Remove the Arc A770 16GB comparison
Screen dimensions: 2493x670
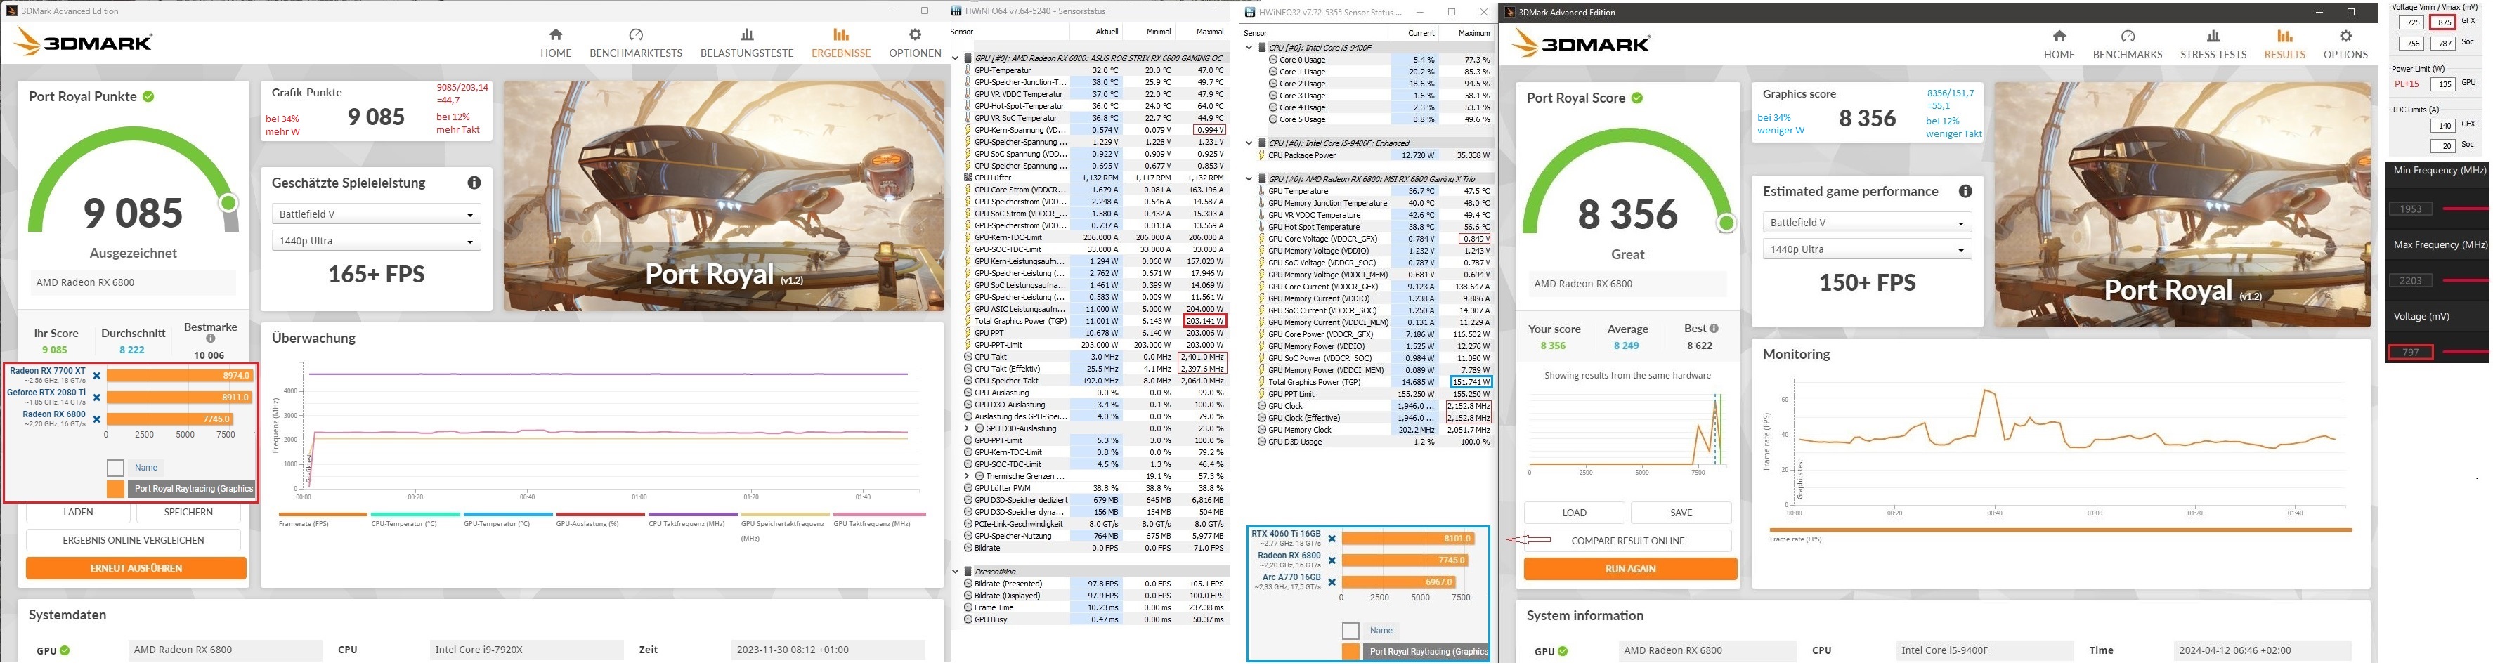coord(1332,582)
